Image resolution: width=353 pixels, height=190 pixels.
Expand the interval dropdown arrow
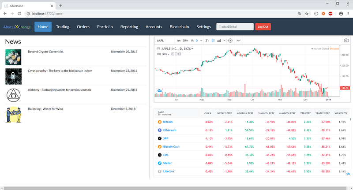pos(201,41)
